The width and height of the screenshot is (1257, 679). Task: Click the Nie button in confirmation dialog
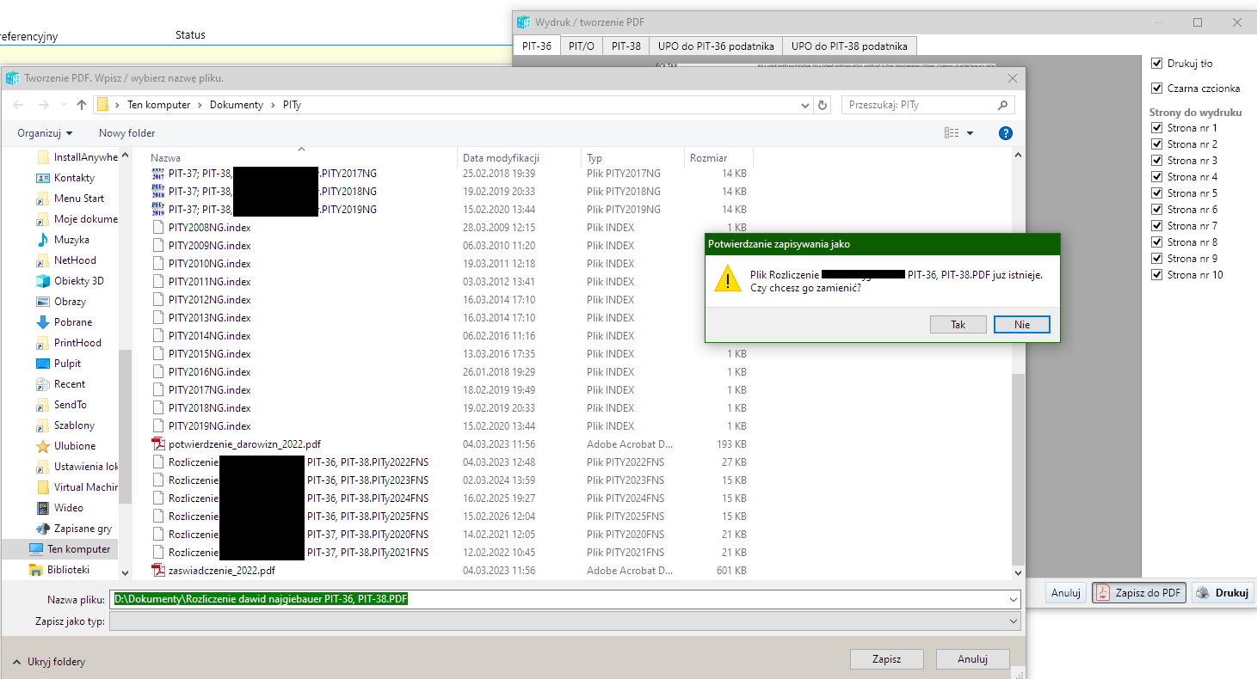point(1021,325)
